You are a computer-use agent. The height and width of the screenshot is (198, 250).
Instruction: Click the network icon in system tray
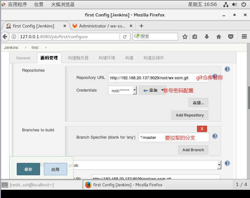226,4
